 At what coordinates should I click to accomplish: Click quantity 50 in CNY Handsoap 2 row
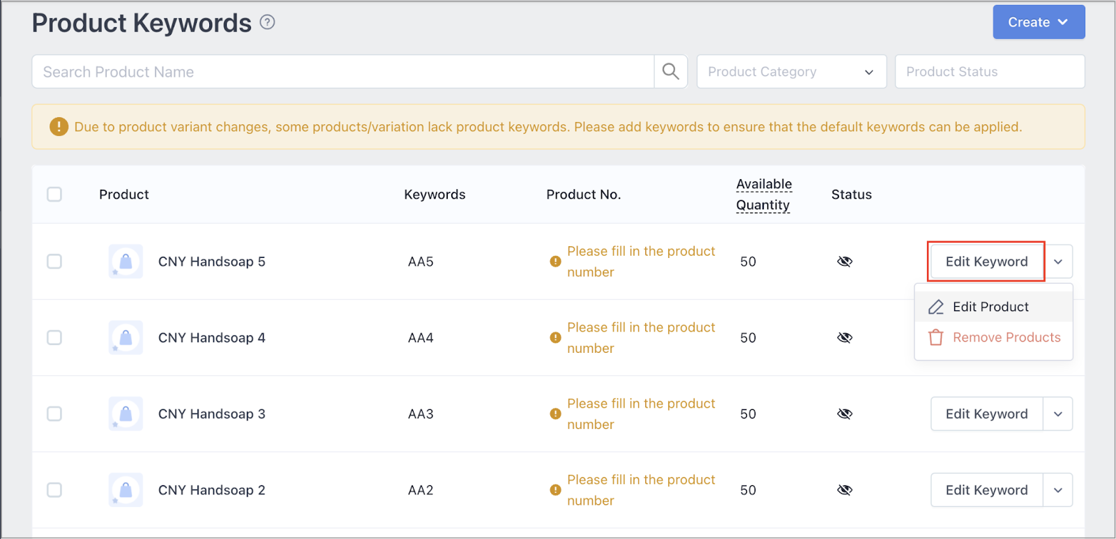coord(748,489)
